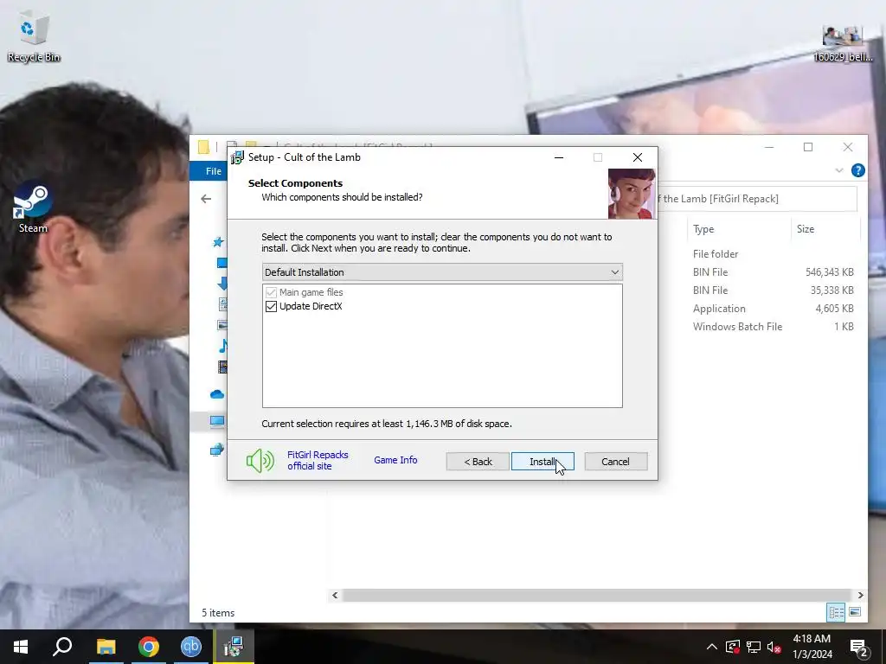Mute the installer music speaker icon
This screenshot has height=664, width=886.
click(x=260, y=461)
